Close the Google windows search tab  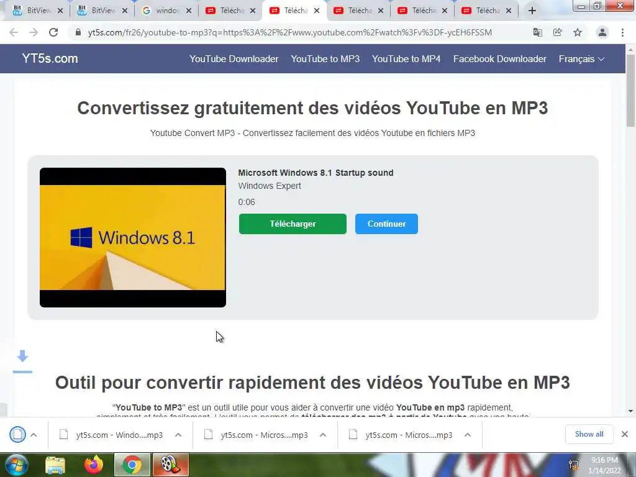point(189,11)
